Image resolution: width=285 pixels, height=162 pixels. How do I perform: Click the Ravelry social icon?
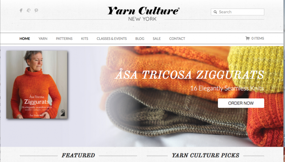(x=29, y=11)
